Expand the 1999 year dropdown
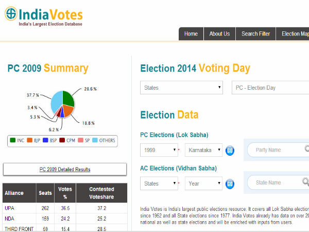 pyautogui.click(x=159, y=151)
